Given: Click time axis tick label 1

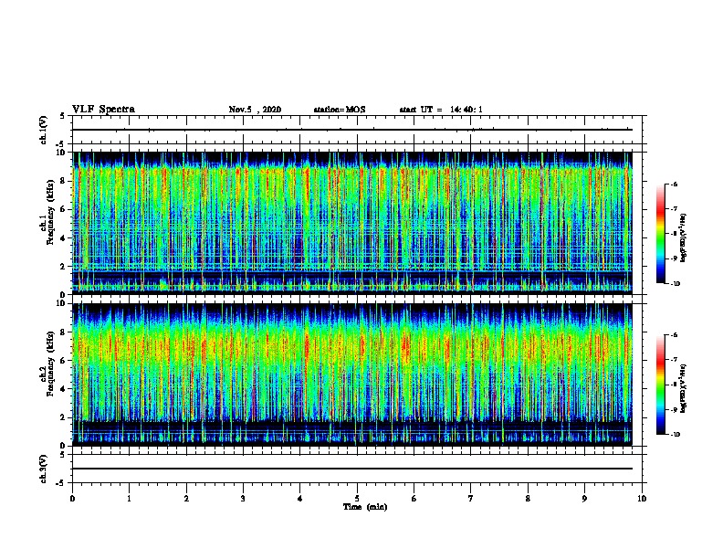Looking at the screenshot, I should (x=129, y=499).
